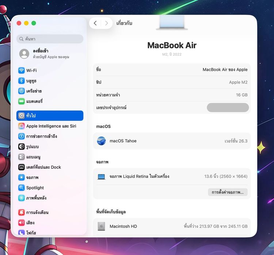Image resolution: width=274 pixels, height=255 pixels.
Task: Select Apple Intelligence และ Siri label
Action: (51, 126)
